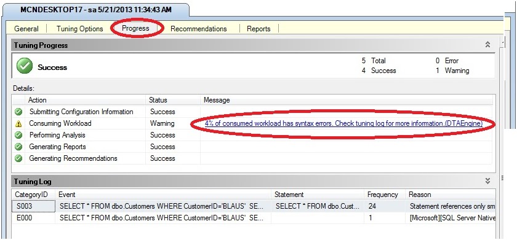Screen dimensions: 517x240
Task: Click the Success status for Performing Analysis
Action: [x=162, y=135]
